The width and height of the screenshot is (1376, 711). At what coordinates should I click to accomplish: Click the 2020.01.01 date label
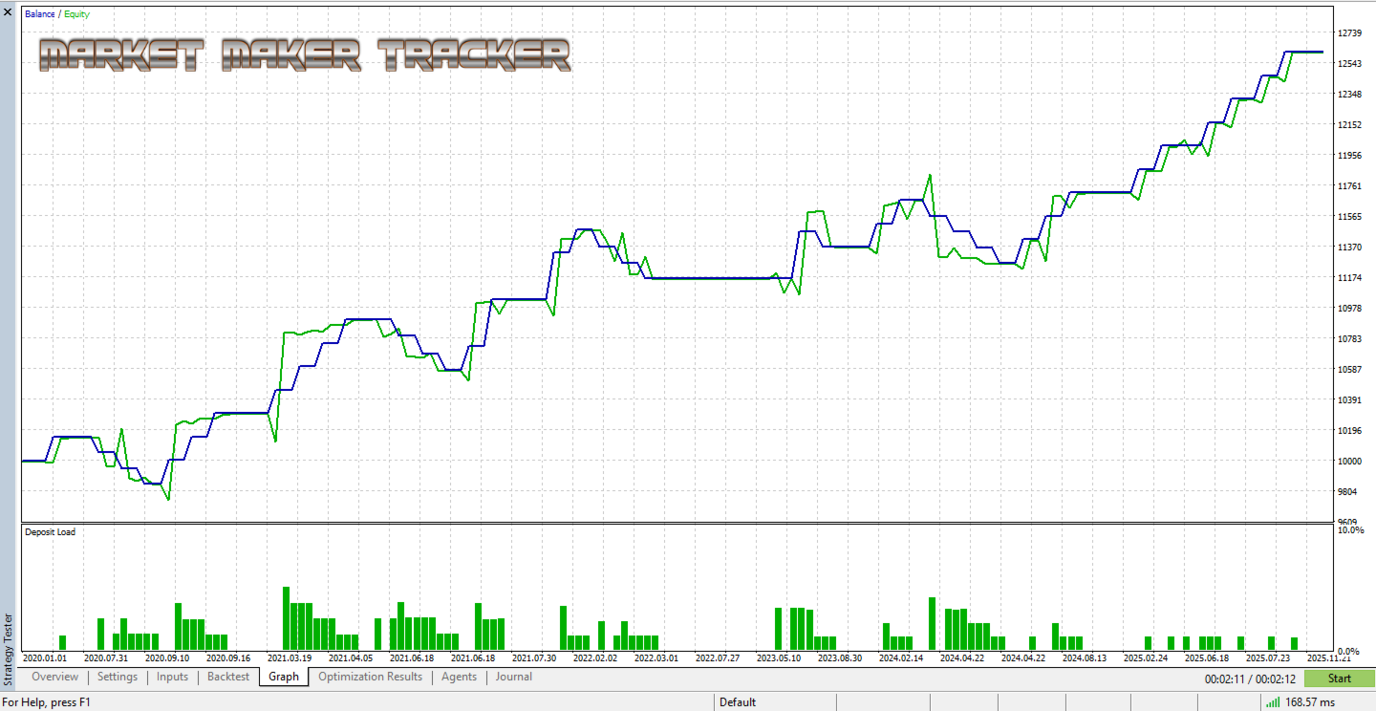pyautogui.click(x=45, y=658)
